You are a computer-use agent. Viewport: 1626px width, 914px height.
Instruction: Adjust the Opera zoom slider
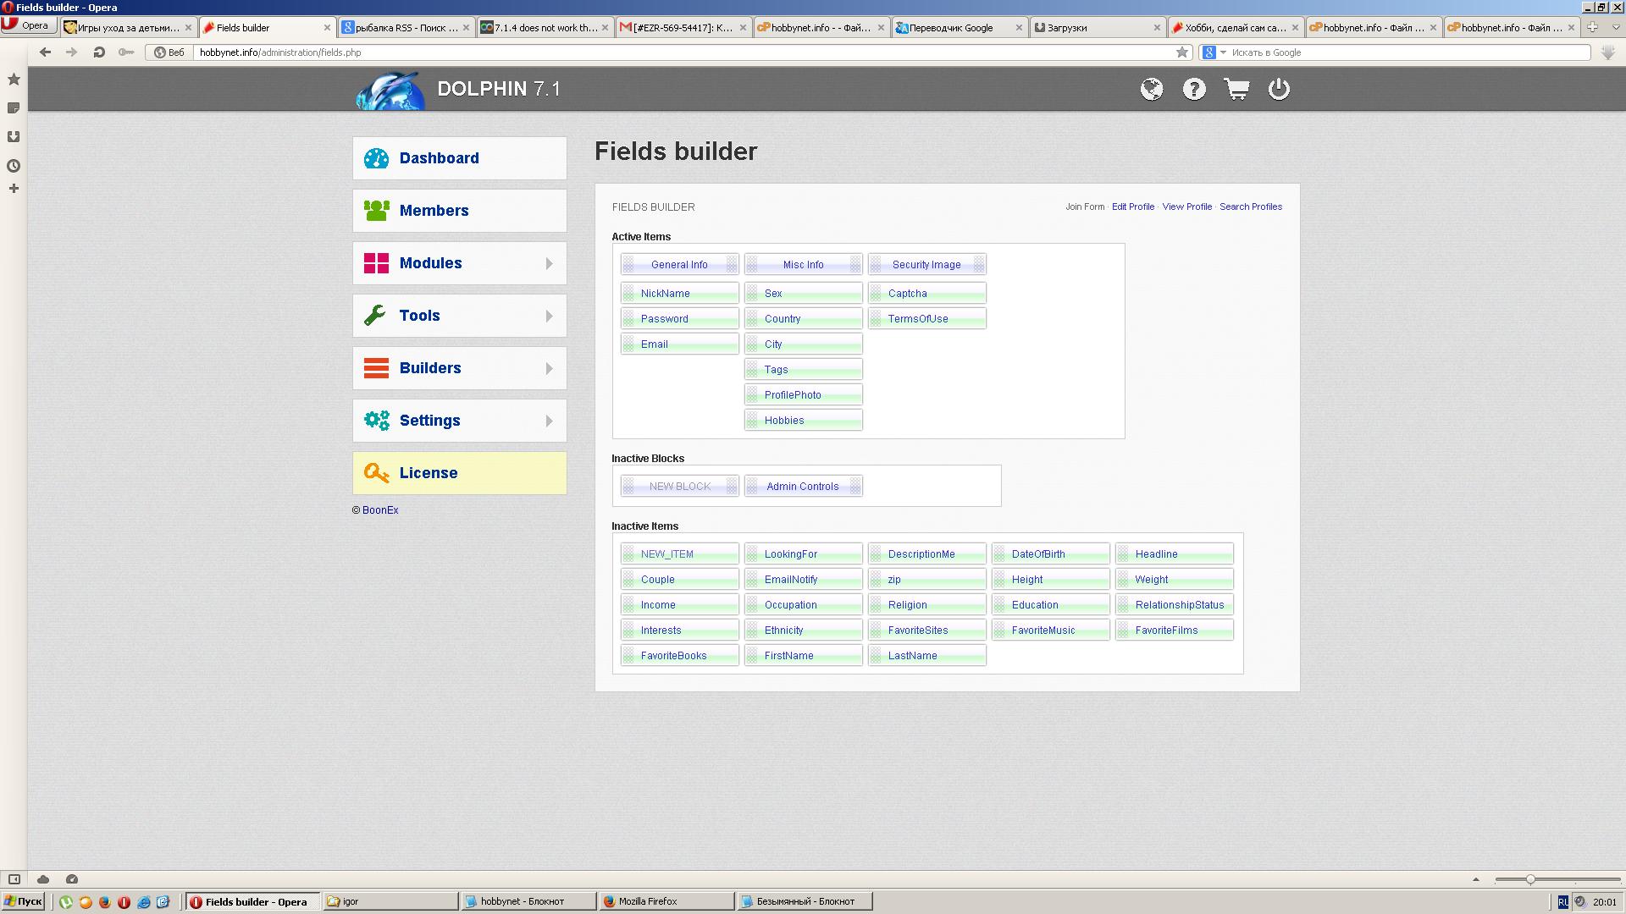pos(1530,879)
